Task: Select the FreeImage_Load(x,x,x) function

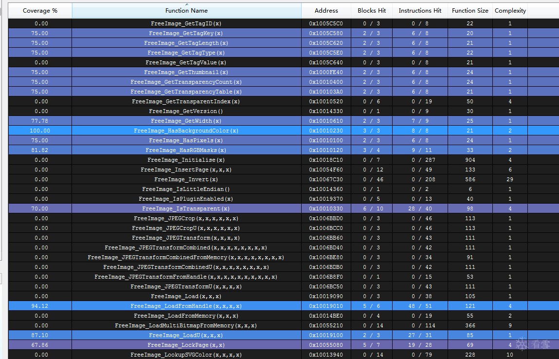Action: coord(186,297)
